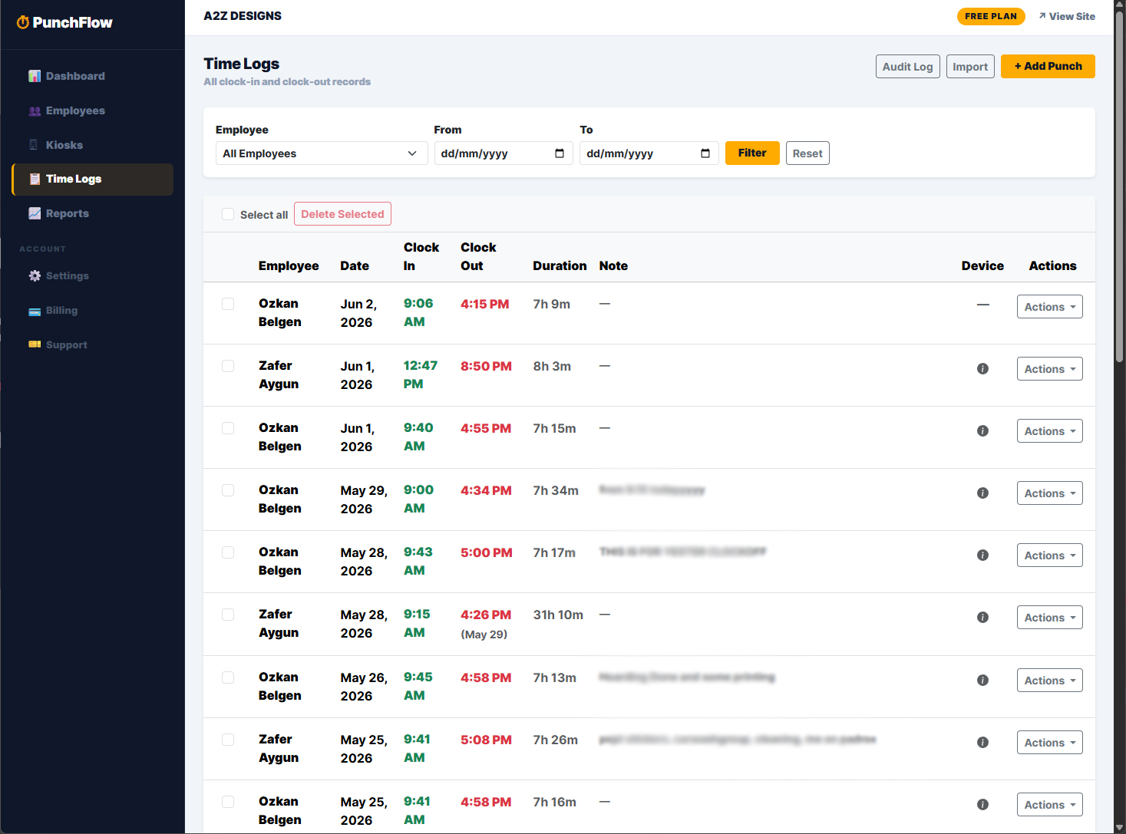This screenshot has height=834, width=1126.
Task: Click the Reports graph icon in sidebar
Action: pyautogui.click(x=35, y=213)
